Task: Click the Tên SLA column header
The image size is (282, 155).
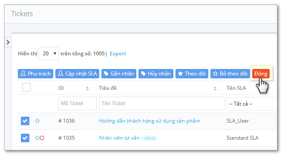Action: pos(236,88)
